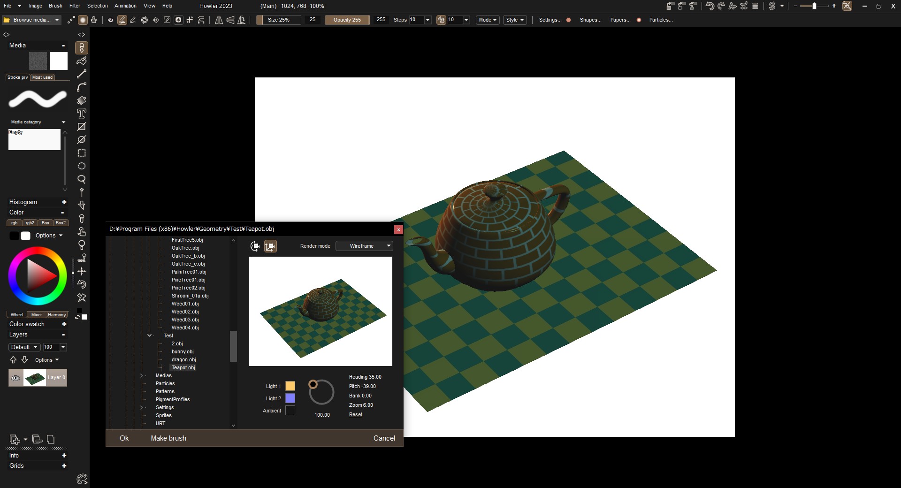Switch to the Mixer color tab
901x488 pixels.
(37, 315)
